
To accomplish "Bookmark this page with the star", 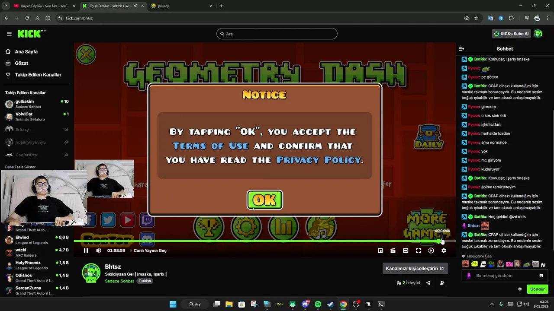I will click(x=476, y=18).
